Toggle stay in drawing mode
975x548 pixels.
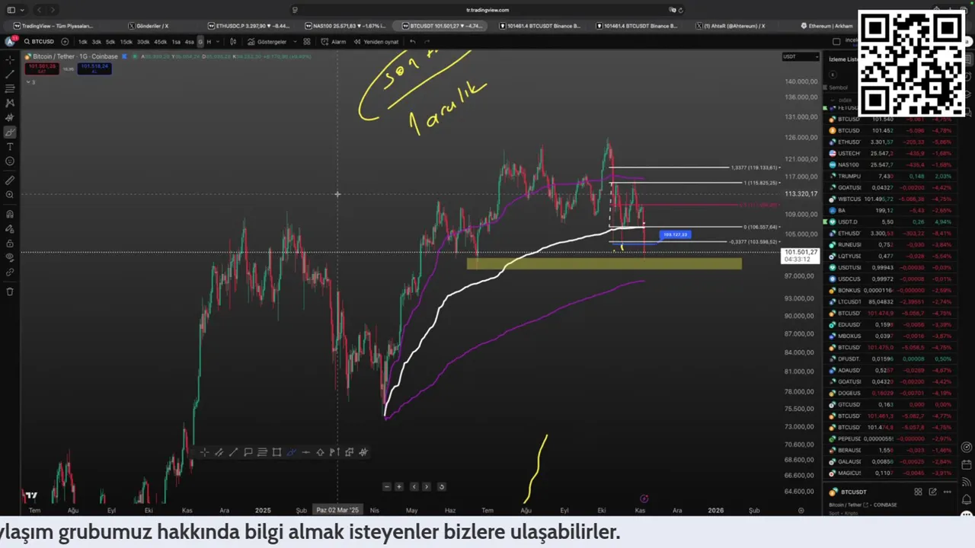tap(10, 228)
